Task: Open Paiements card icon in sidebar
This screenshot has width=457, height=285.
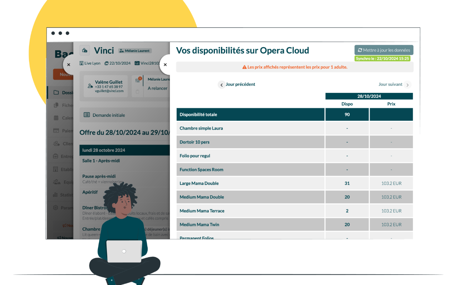Action: pos(56,131)
